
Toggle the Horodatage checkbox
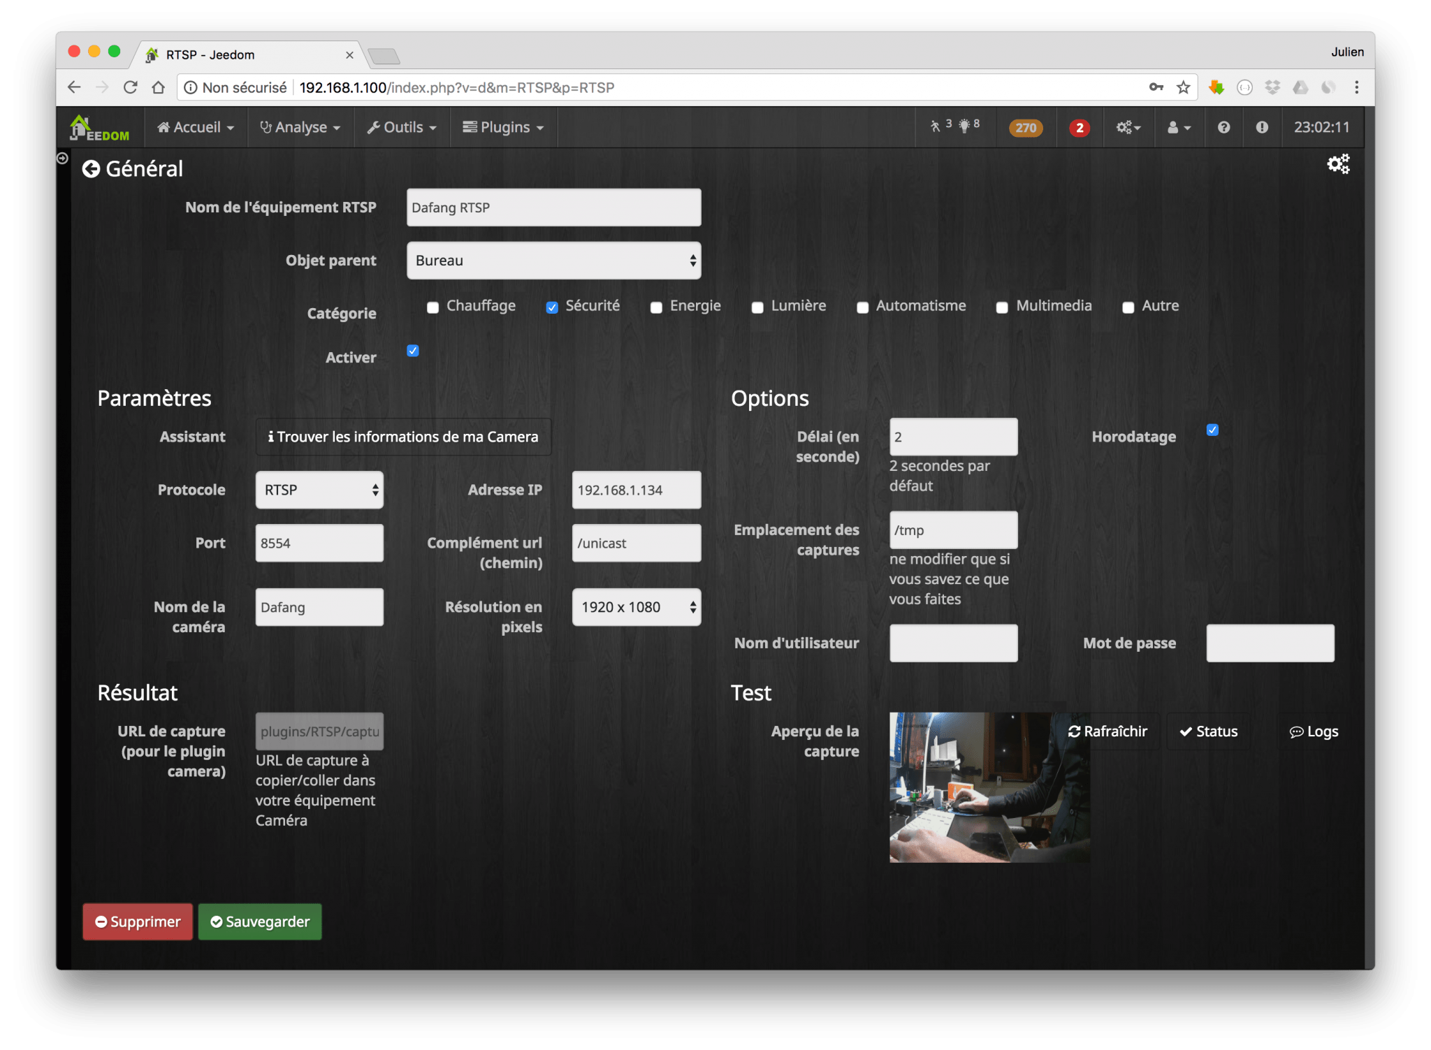coord(1212,430)
